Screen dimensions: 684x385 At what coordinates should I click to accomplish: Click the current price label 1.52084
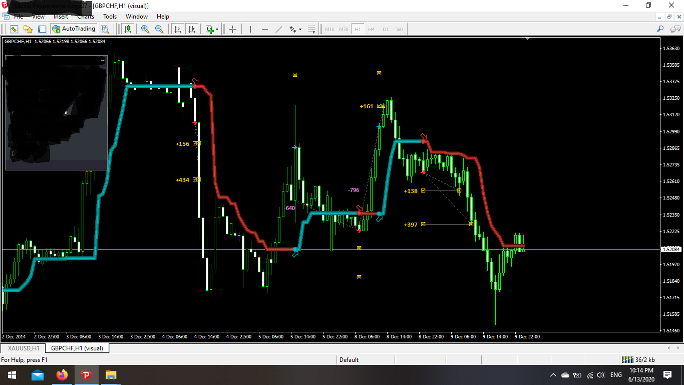670,249
